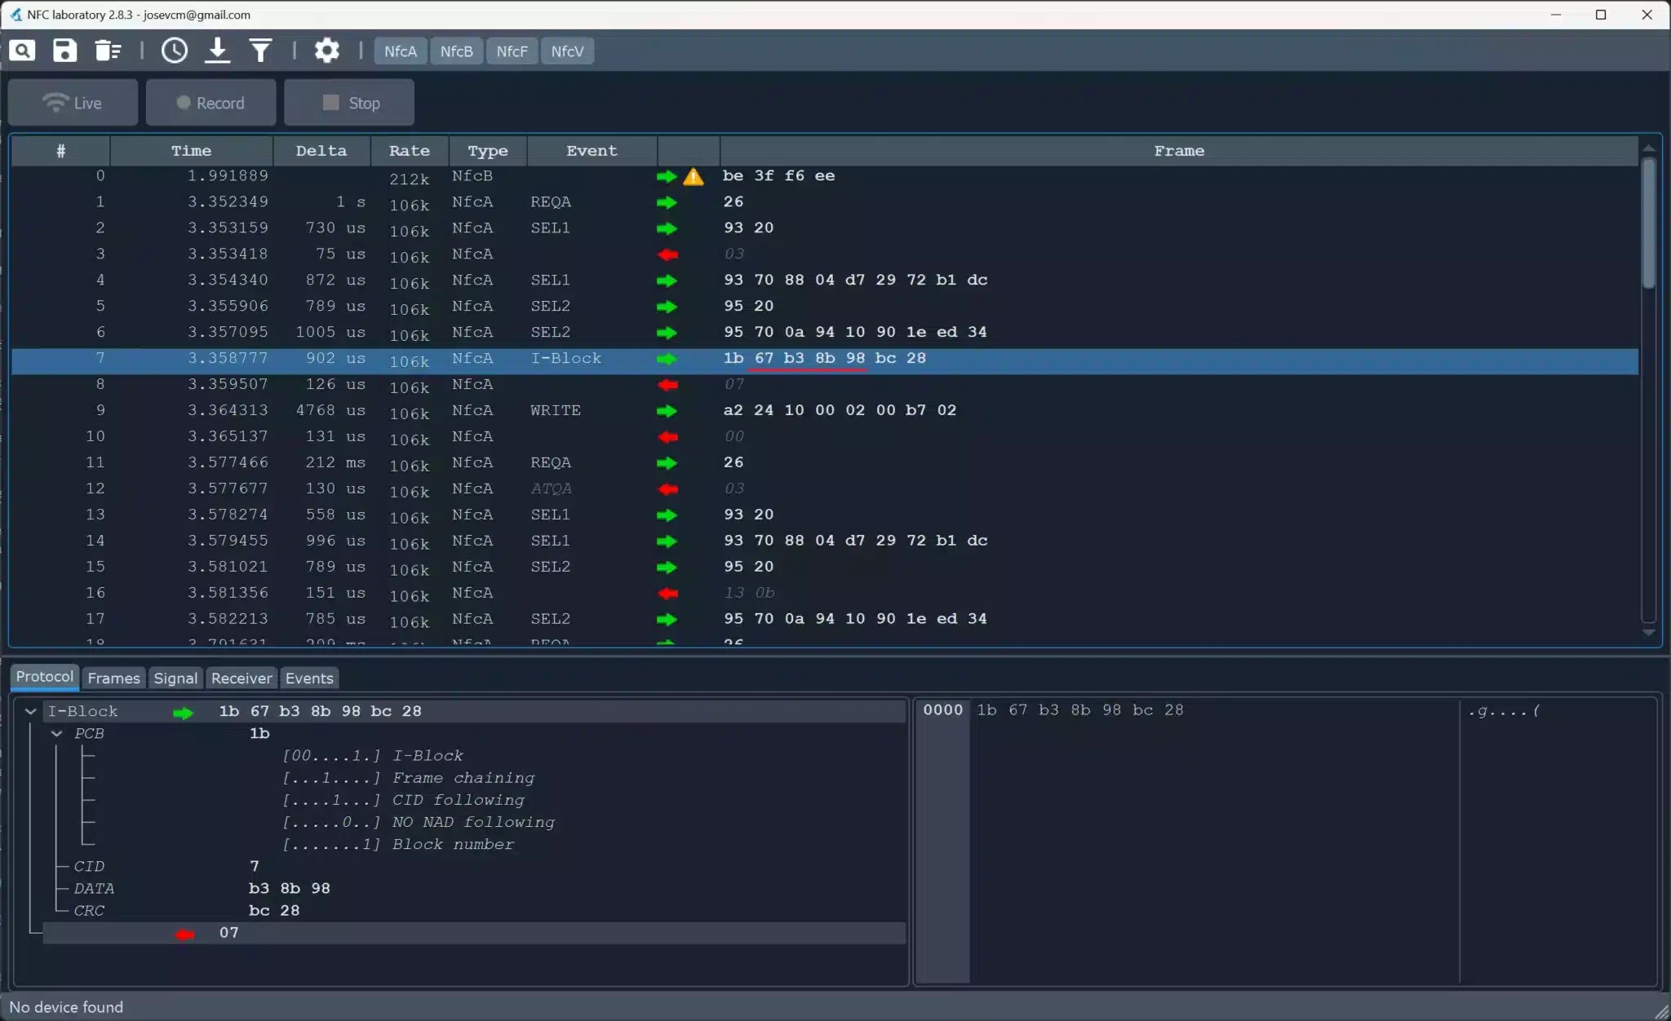This screenshot has height=1021, width=1671.
Task: Toggle the NfcF protocol decoder
Action: click(512, 51)
